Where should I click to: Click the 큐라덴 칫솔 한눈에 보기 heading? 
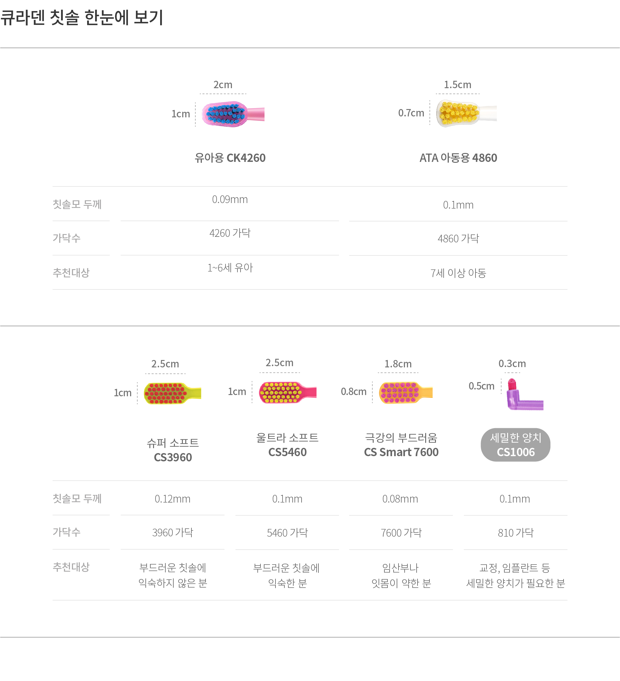pos(82,18)
